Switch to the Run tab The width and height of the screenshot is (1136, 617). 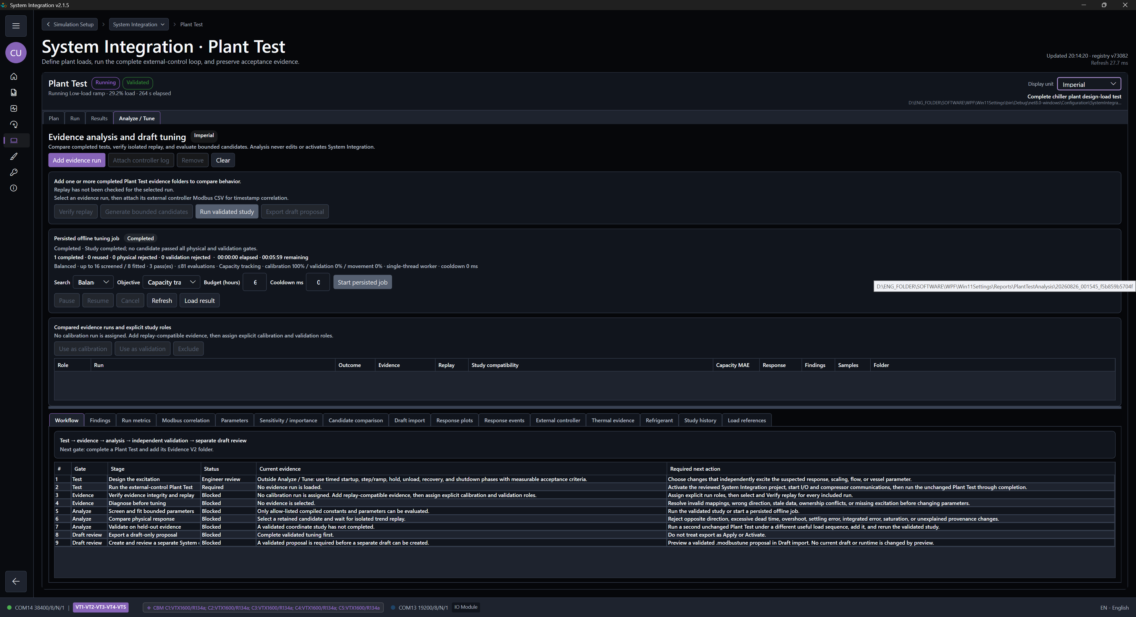coord(75,118)
